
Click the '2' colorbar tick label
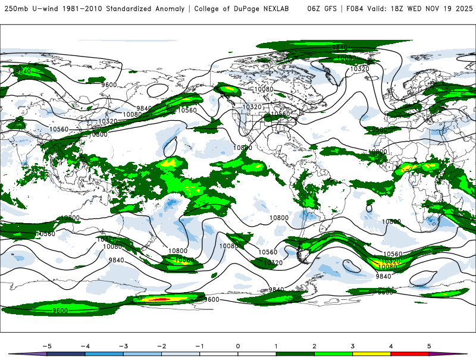click(315, 346)
